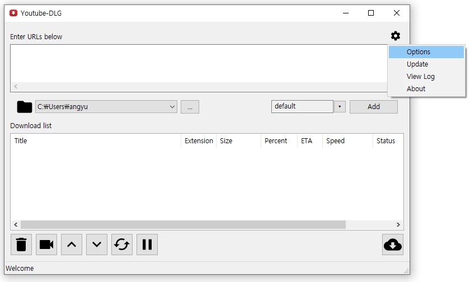Click download list horizontal scrollbar thumb
Screen dimensions: 470x282
(183, 224)
